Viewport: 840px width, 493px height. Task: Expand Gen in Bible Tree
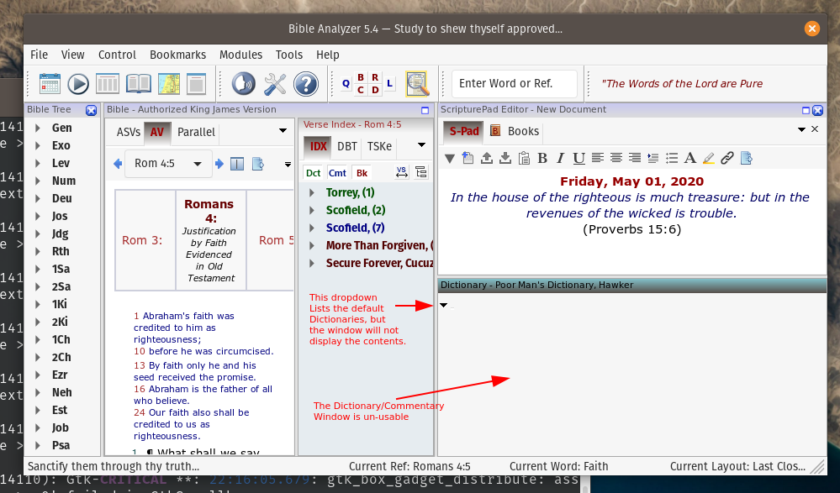[38, 128]
